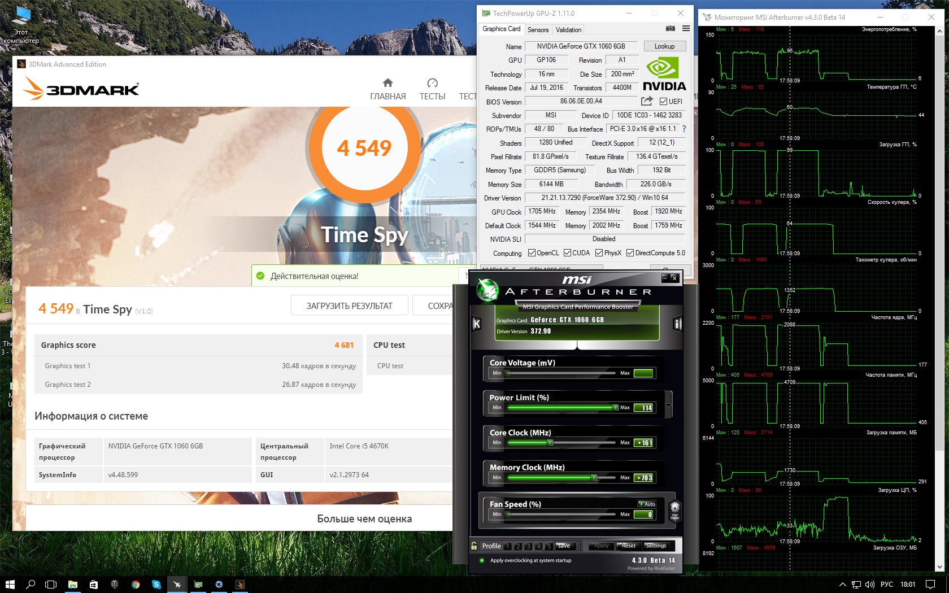This screenshot has height=593, width=949.
Task: Switch to the Graphics Card tab in GPU-Z
Action: pyautogui.click(x=501, y=29)
